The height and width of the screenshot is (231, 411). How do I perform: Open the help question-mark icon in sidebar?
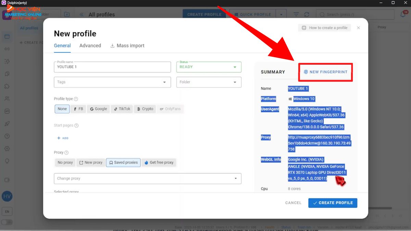[7, 136]
